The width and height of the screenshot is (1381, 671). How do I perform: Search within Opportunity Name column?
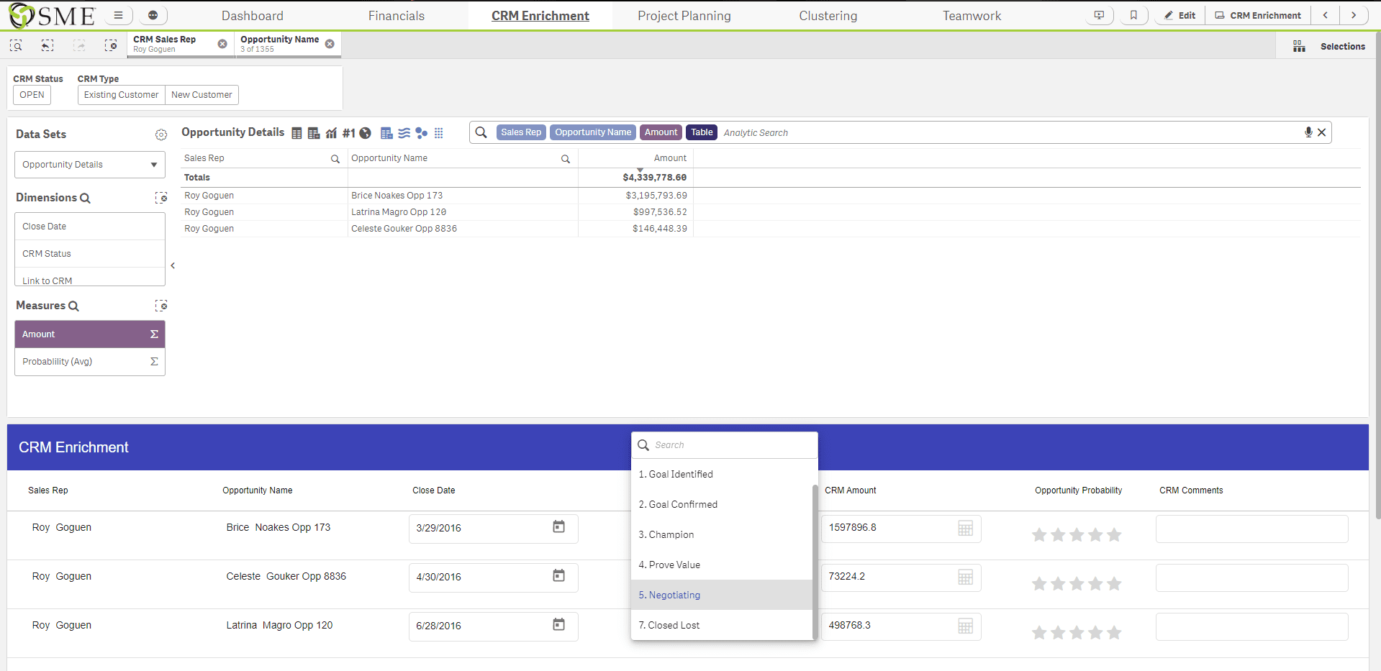(566, 159)
